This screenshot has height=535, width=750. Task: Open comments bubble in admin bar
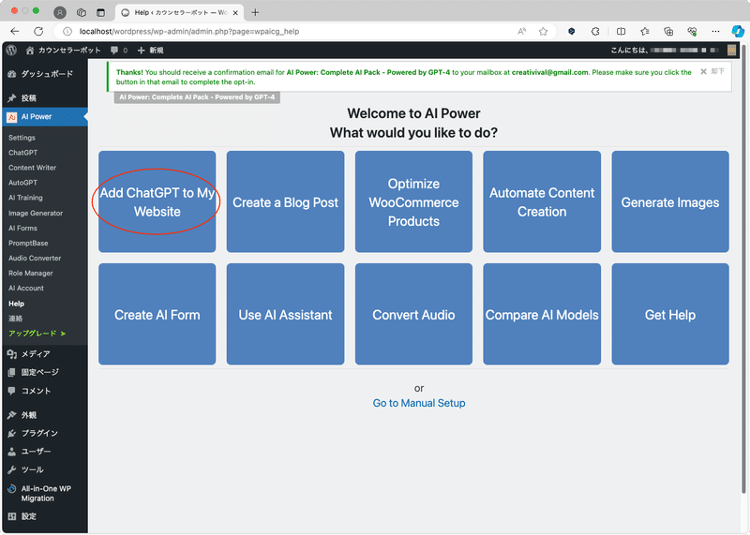pyautogui.click(x=119, y=51)
